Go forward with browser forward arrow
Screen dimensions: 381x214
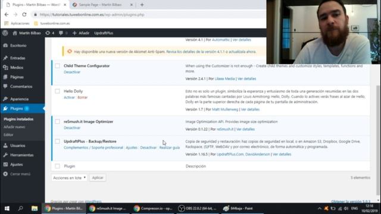tap(15, 14)
